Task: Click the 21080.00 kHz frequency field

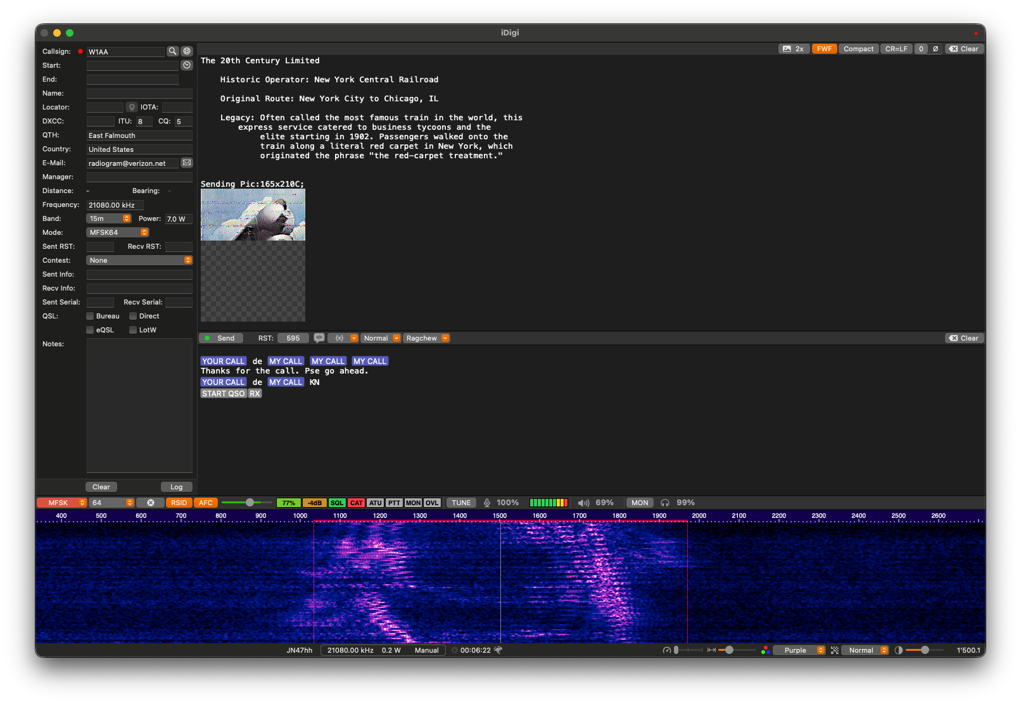Action: (115, 204)
